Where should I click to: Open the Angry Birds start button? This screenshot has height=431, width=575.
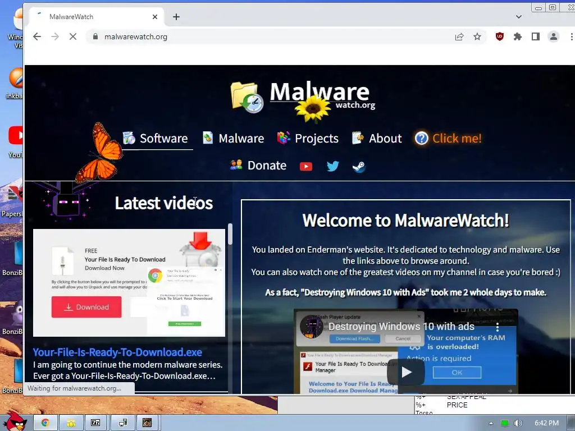point(15,422)
